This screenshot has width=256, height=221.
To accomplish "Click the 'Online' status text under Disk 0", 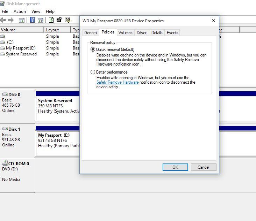I will click(x=8, y=110).
